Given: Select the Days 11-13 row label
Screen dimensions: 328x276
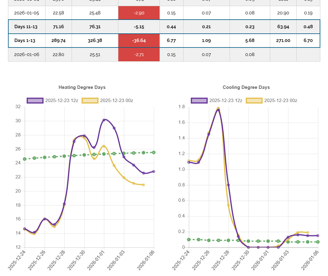Looking at the screenshot, I should (26, 27).
